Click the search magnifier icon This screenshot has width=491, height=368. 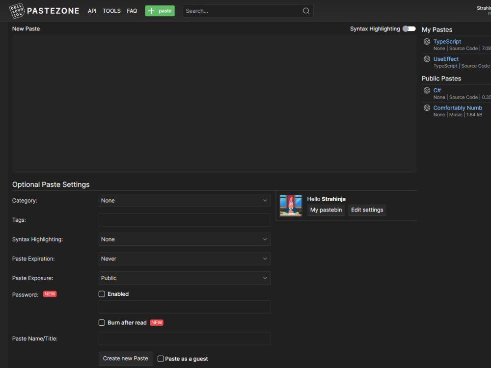point(306,11)
